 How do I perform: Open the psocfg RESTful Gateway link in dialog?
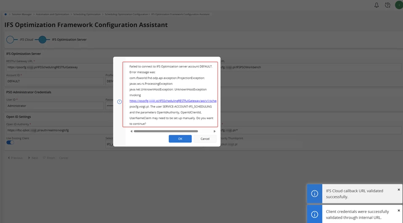(173, 101)
